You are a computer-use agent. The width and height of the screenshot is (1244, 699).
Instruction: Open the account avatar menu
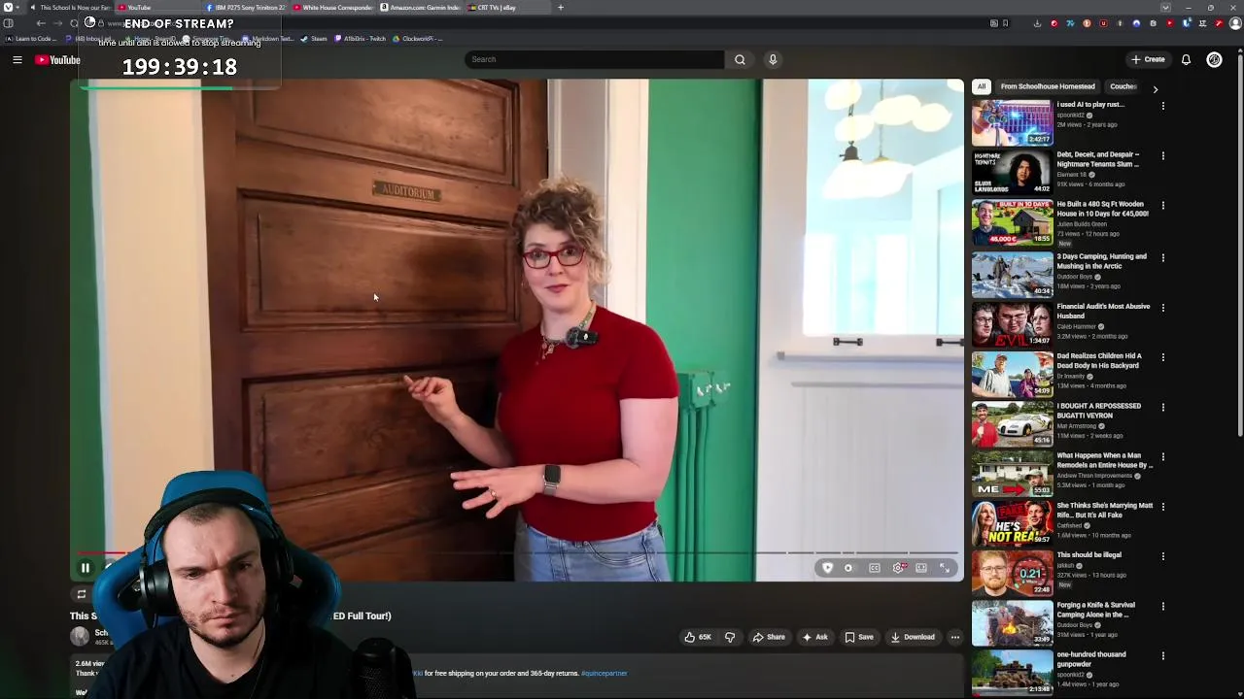(1214, 59)
